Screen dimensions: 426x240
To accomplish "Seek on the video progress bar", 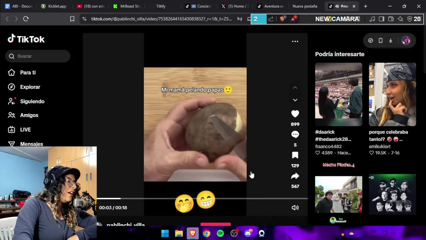I will [202, 199].
